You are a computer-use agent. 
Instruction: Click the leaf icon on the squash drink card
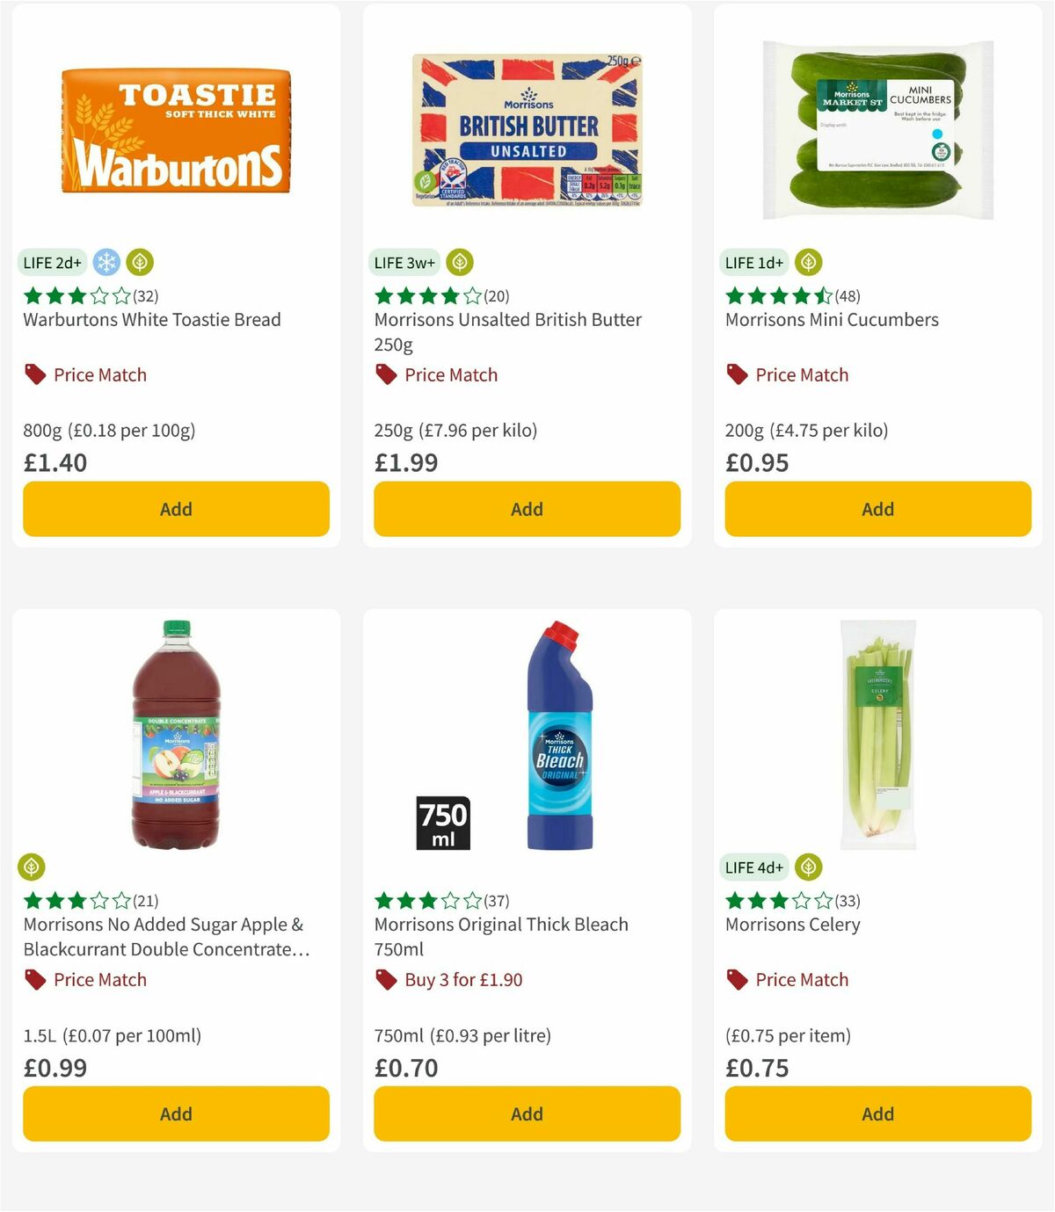(33, 867)
